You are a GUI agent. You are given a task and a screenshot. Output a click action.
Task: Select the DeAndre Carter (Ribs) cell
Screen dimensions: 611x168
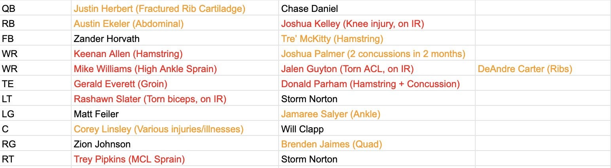pos(525,69)
